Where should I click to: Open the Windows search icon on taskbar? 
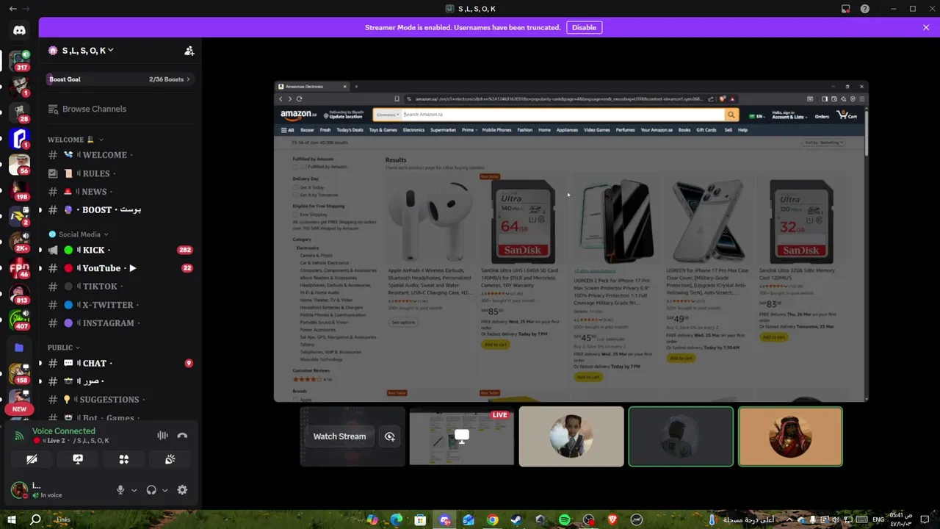35,519
